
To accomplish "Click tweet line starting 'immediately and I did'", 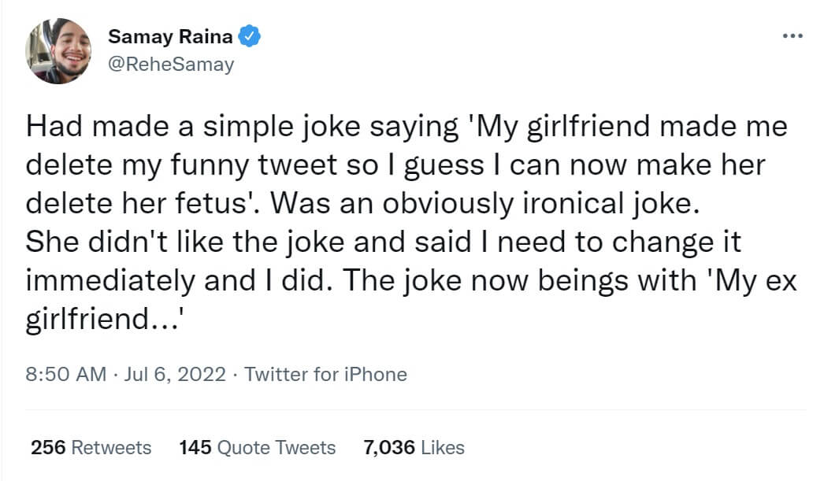I will pyautogui.click(x=412, y=281).
